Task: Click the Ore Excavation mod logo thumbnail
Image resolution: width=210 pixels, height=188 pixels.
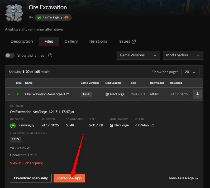Action: [x=14, y=13]
